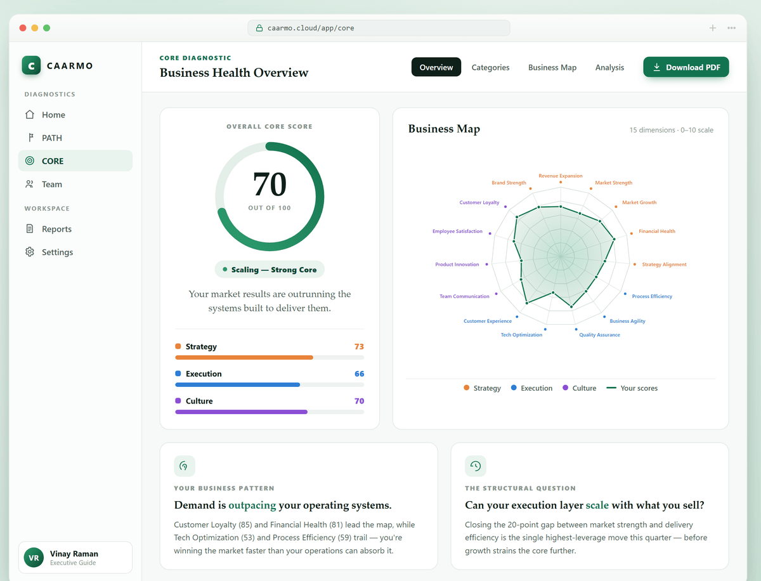Click the purple Culture legend dot
The height and width of the screenshot is (581, 761).
(566, 388)
